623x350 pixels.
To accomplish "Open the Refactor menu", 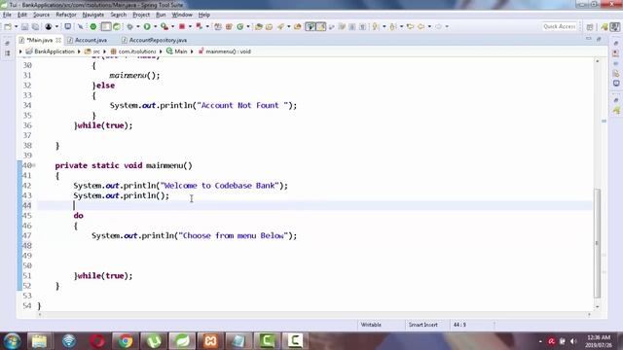I will coord(66,15).
